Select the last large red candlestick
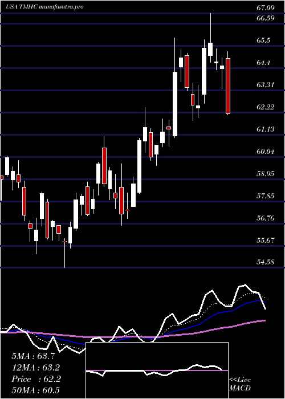This screenshot has height=399, width=285. 228,86
